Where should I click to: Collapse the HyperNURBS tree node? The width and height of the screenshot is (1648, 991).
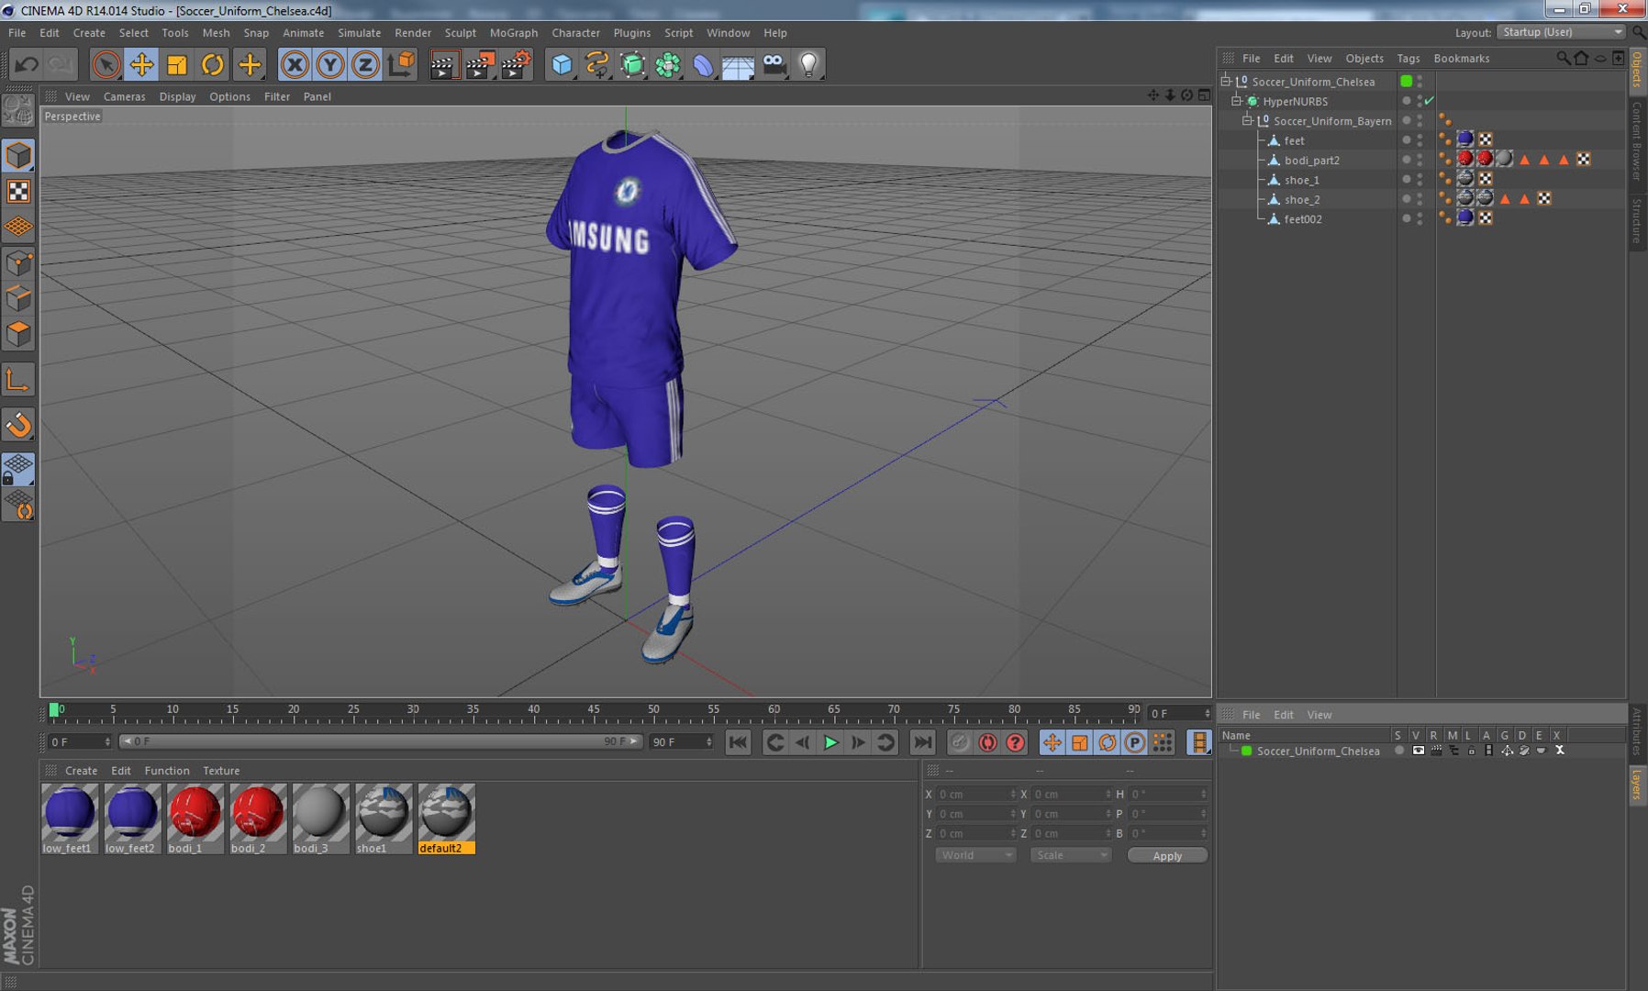(1236, 101)
